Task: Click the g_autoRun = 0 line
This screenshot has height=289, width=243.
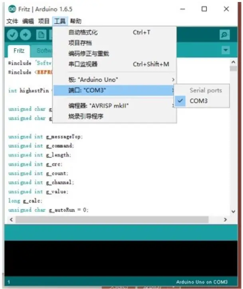Action: [48, 210]
